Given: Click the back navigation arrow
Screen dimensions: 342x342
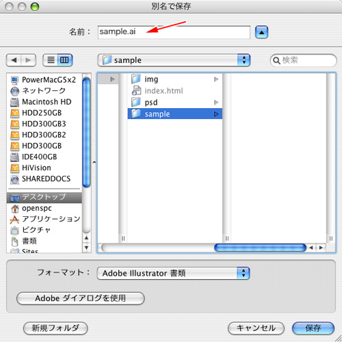Looking at the screenshot, I should click(x=14, y=60).
